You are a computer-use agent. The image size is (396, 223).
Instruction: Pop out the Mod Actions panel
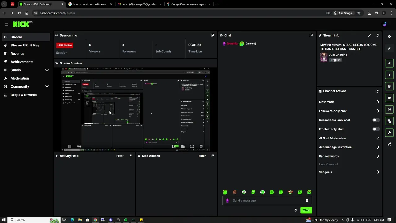(x=212, y=156)
